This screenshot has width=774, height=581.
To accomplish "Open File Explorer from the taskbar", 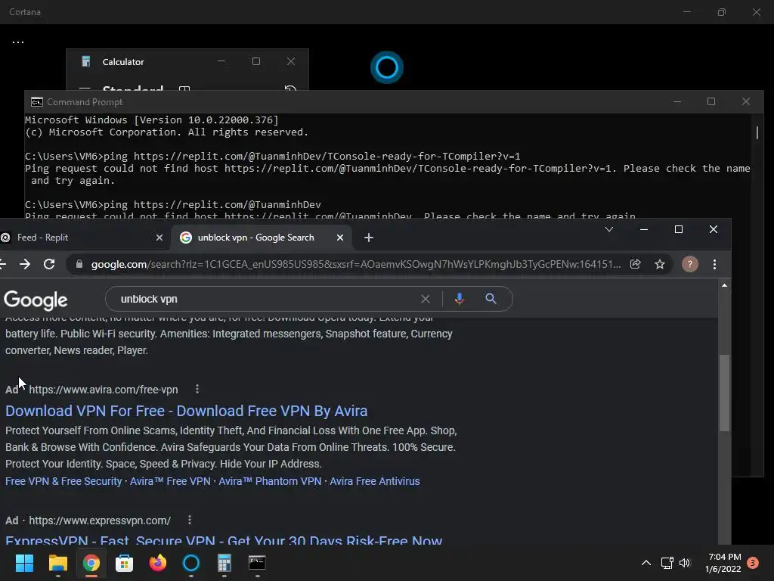I will point(57,563).
